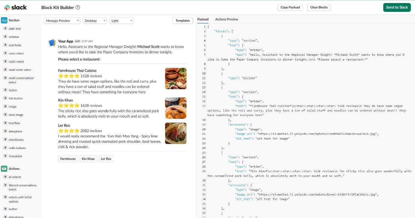Open the Templates button

click(x=183, y=21)
